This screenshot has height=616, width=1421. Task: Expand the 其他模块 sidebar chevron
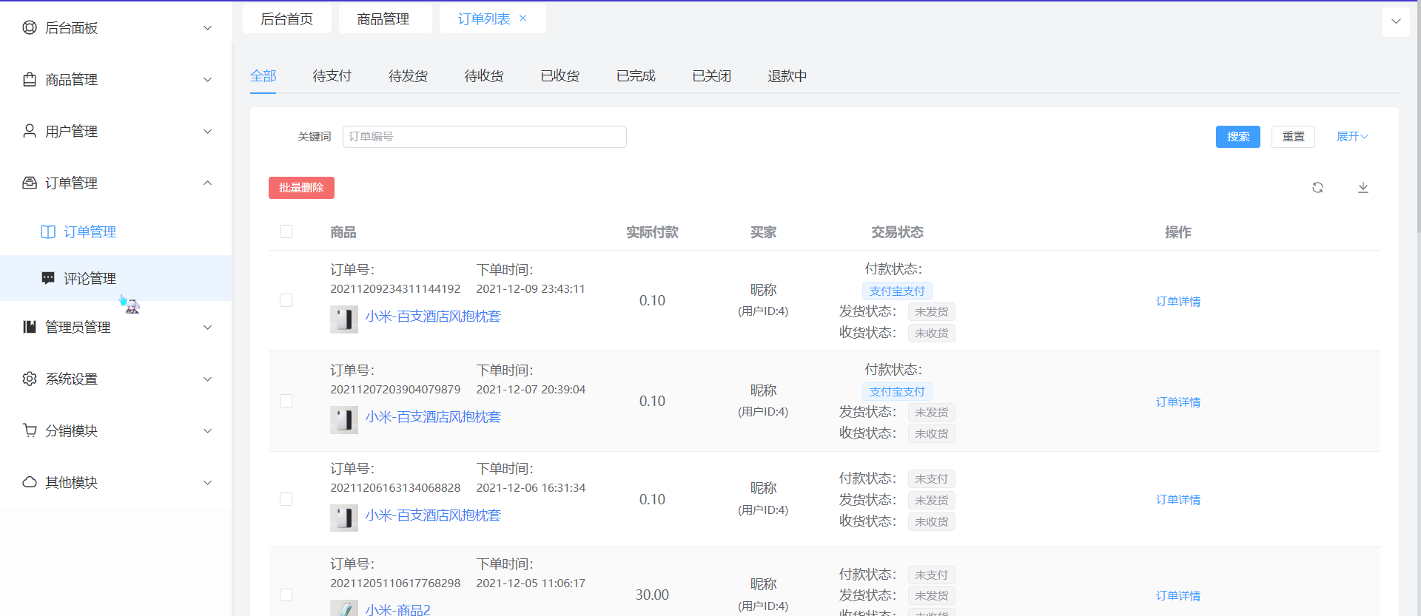208,482
